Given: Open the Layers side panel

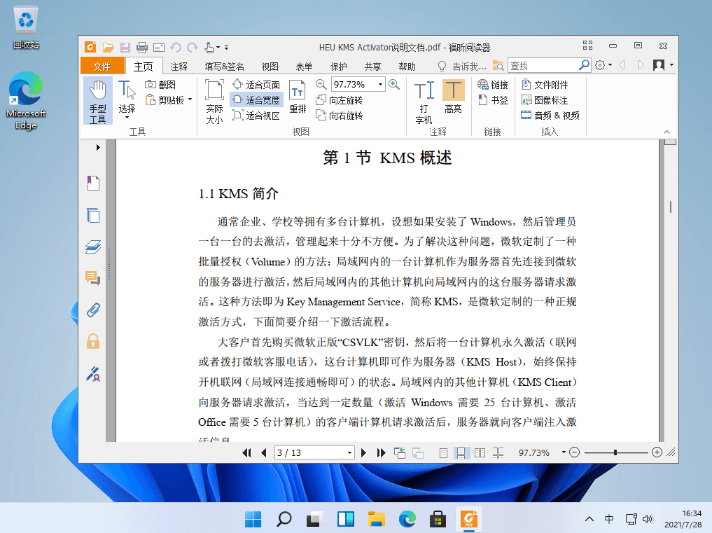Looking at the screenshot, I should click(93, 247).
